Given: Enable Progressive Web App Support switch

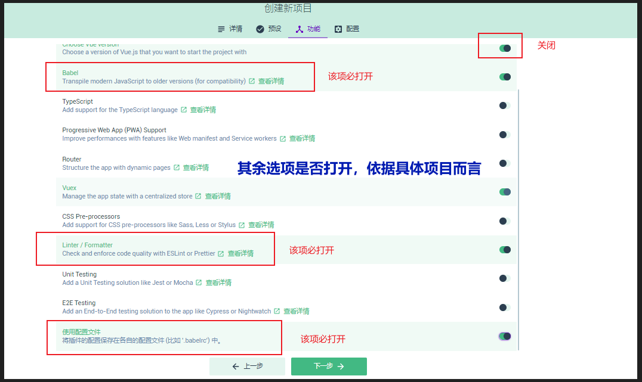Looking at the screenshot, I should point(505,135).
